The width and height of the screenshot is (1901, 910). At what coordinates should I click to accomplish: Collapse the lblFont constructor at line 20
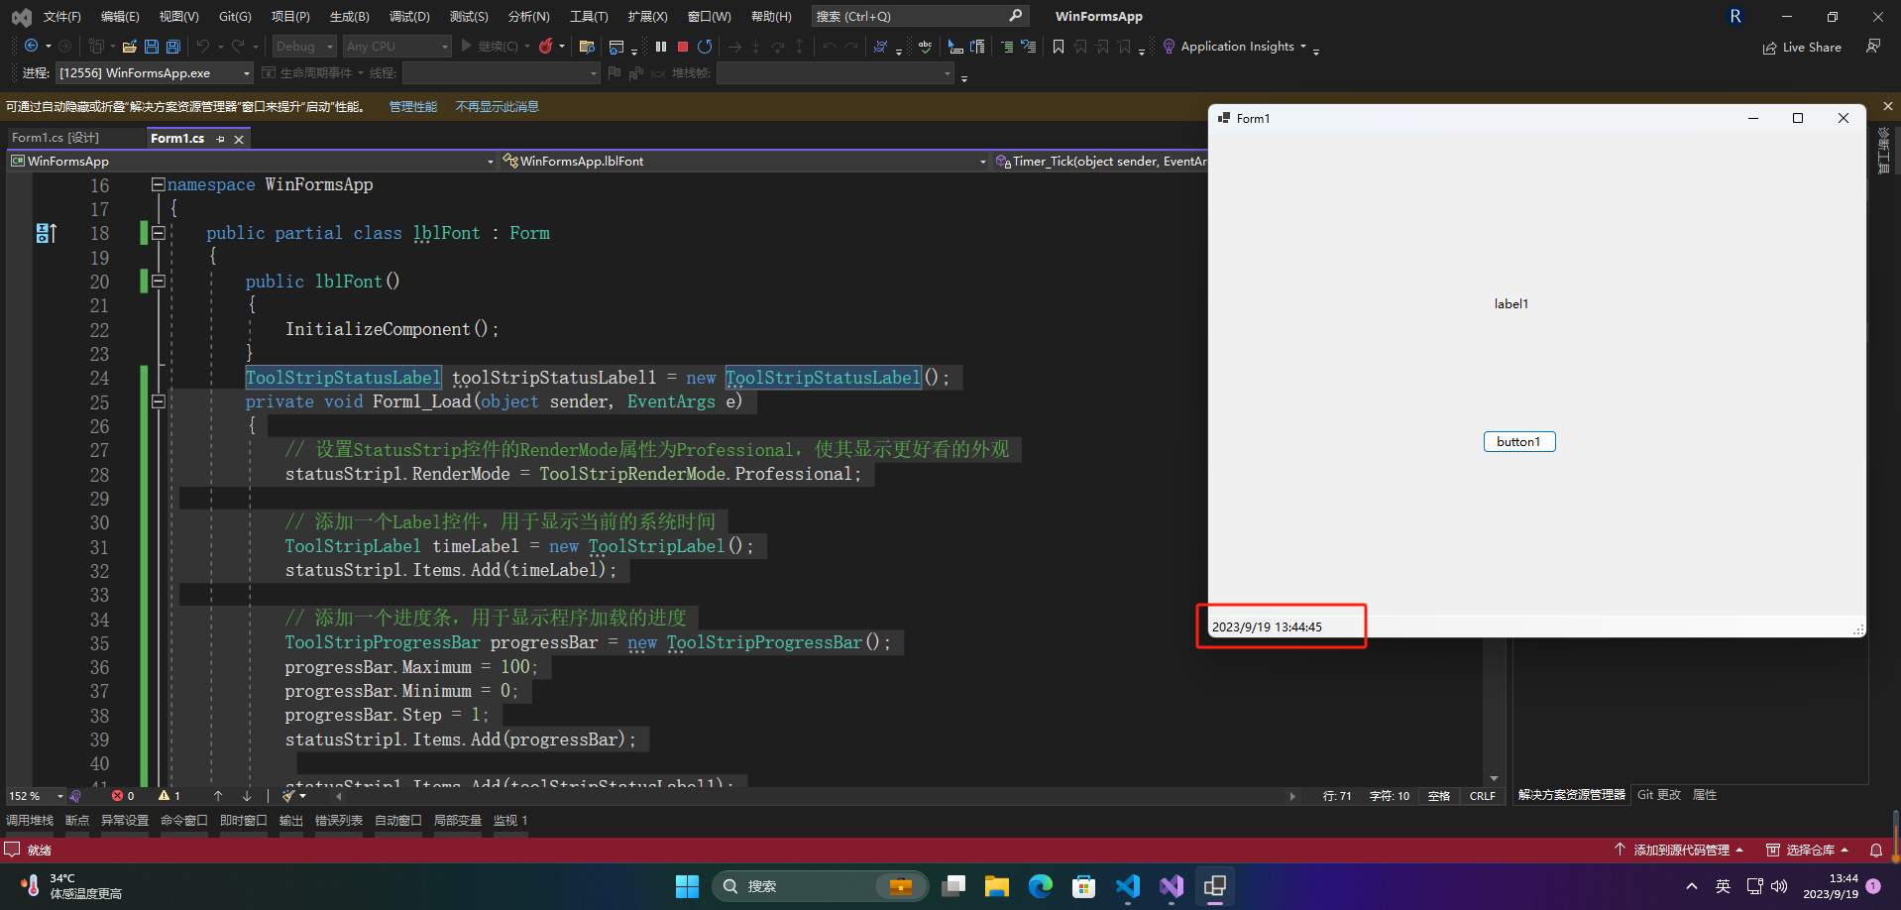pos(158,282)
